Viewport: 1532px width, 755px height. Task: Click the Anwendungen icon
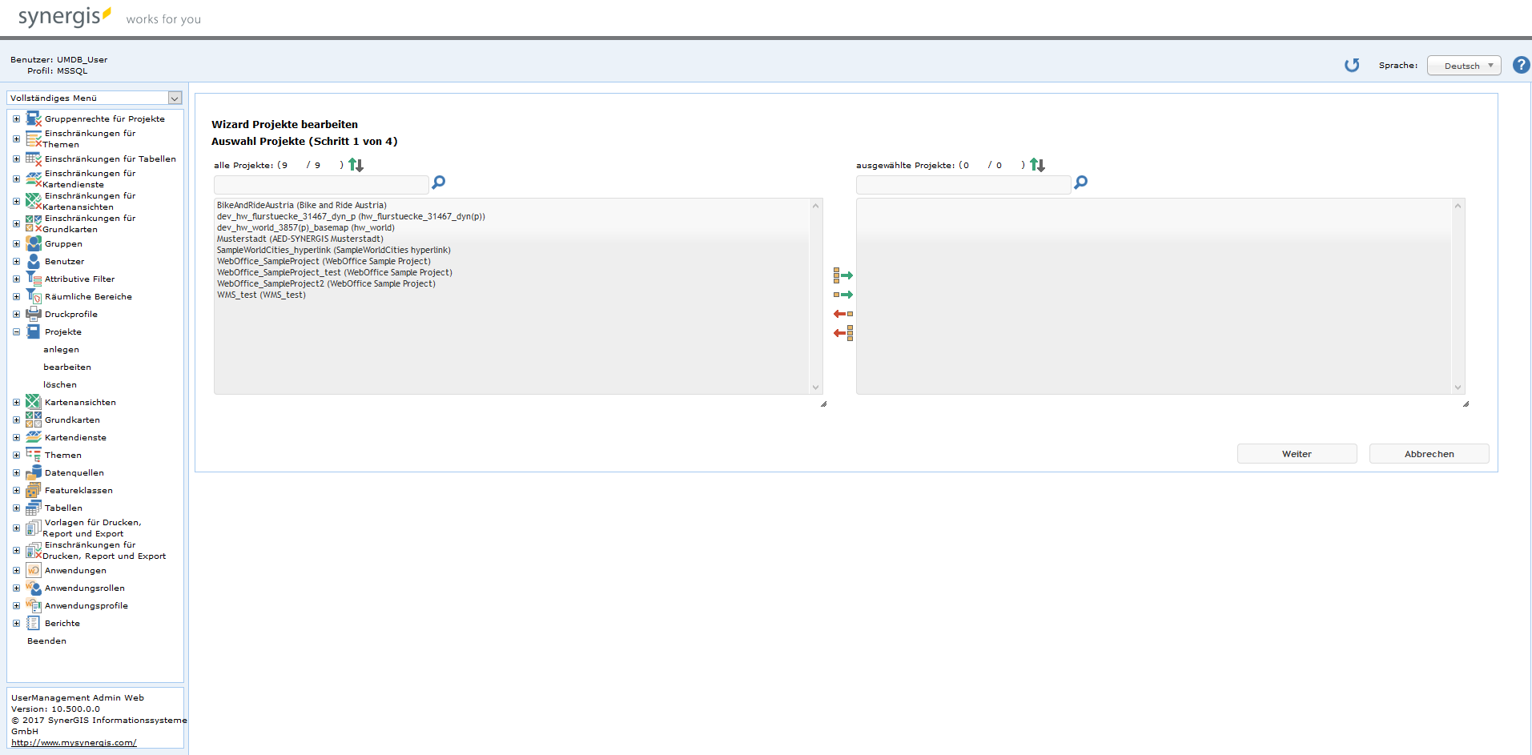[34, 570]
